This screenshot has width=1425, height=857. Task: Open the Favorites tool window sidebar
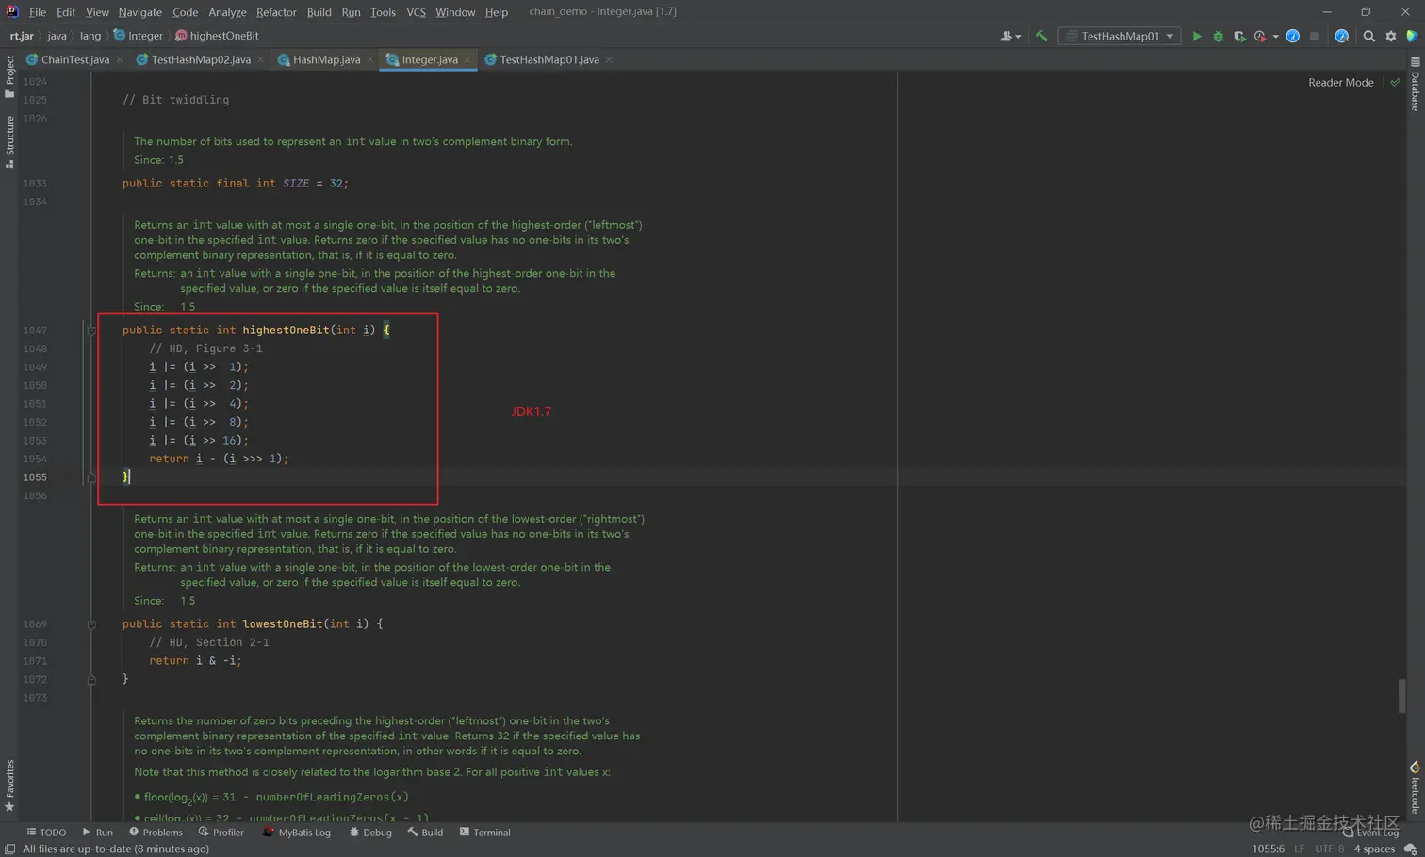tap(9, 786)
